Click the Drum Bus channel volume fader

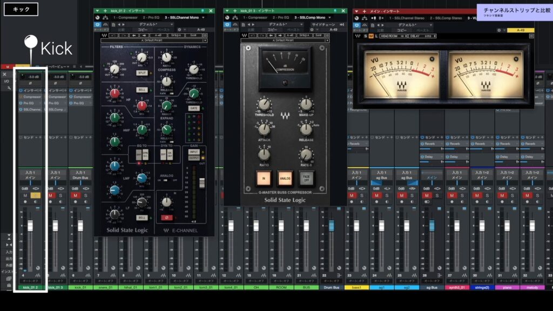(331, 226)
